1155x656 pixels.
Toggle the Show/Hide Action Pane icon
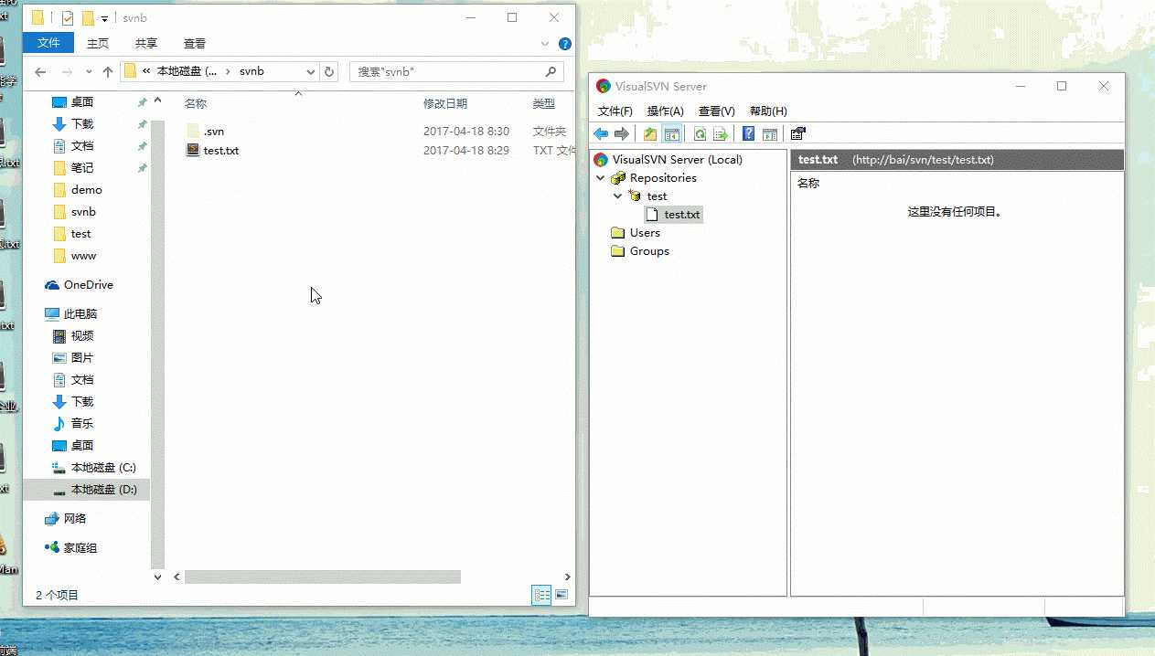tap(770, 134)
